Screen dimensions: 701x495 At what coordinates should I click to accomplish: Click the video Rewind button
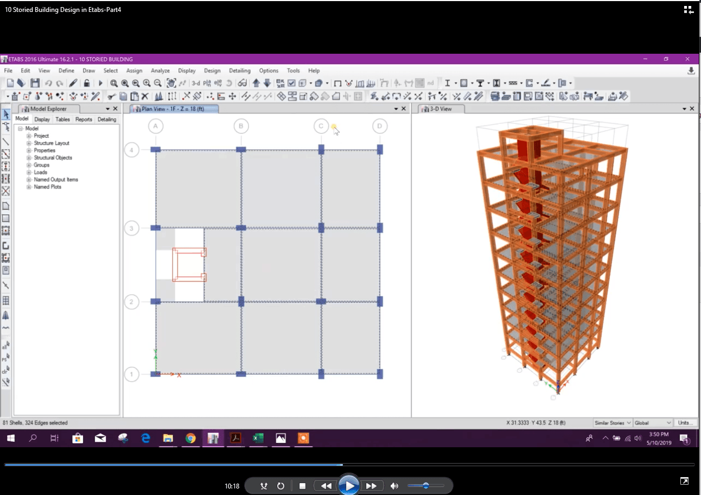[x=326, y=486]
